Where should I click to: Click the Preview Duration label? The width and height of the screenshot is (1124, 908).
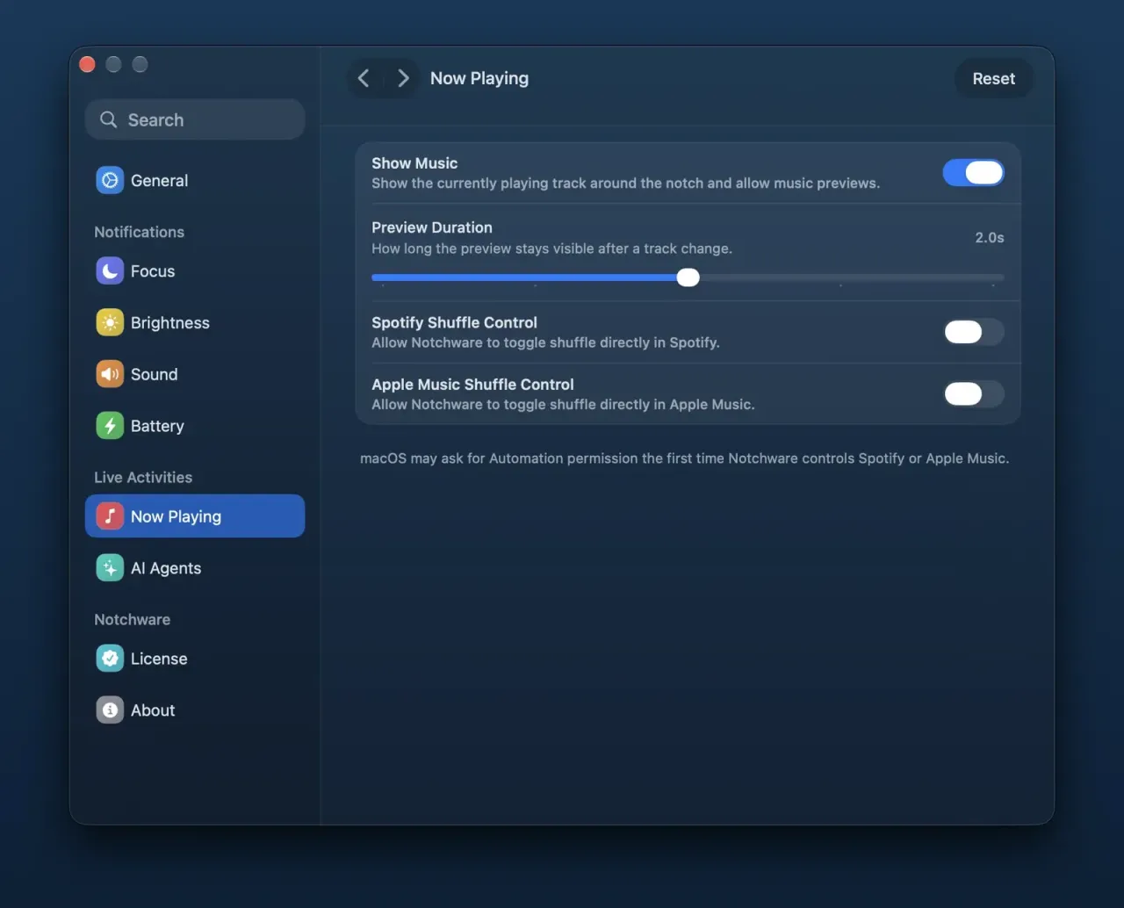tap(432, 227)
